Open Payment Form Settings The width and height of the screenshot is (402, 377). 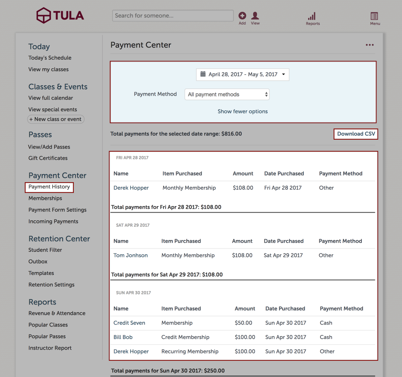click(x=58, y=210)
